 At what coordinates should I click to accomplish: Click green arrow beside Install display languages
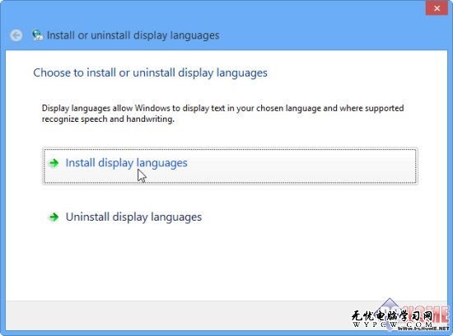tap(54, 163)
